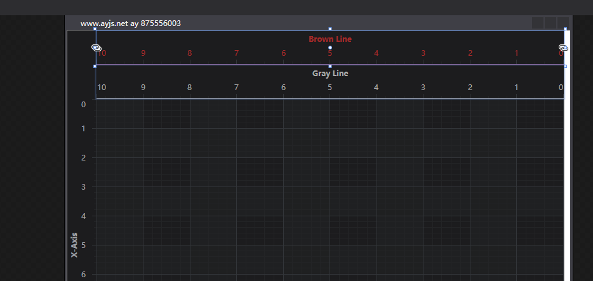The height and width of the screenshot is (281, 593).
Task: Click the bottom-center handle between Brown and Gray axes
Action: point(330,66)
